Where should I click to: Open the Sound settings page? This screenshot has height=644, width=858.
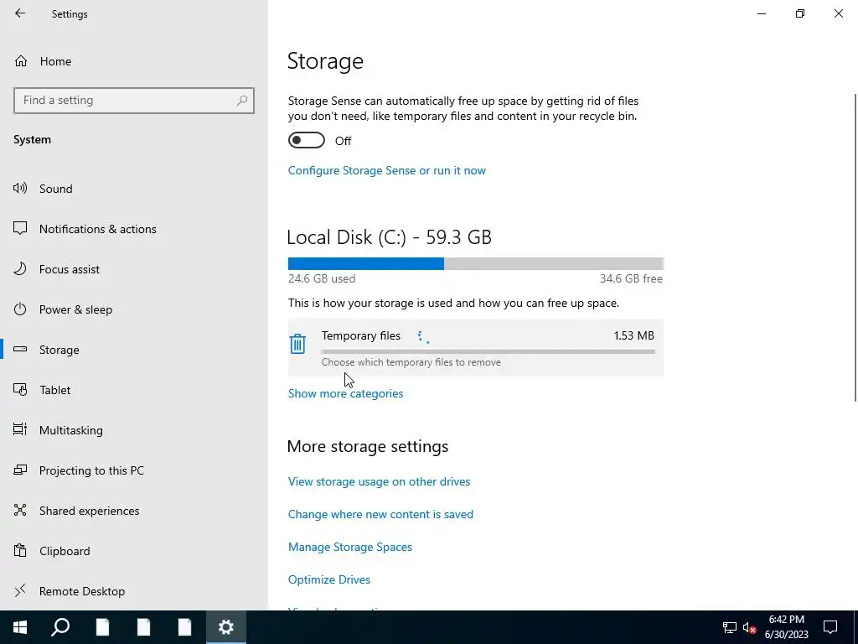coord(56,189)
